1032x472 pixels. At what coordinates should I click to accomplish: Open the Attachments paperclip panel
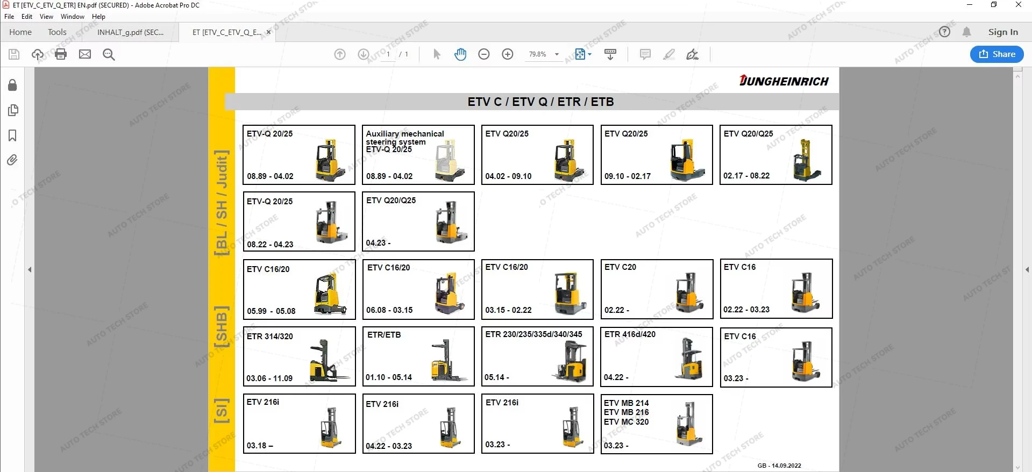coord(12,160)
